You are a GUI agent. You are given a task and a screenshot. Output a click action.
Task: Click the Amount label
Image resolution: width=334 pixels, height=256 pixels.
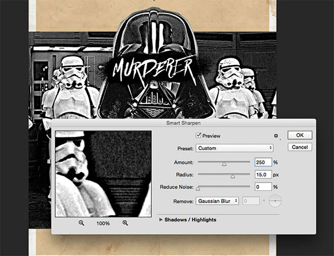pos(183,162)
